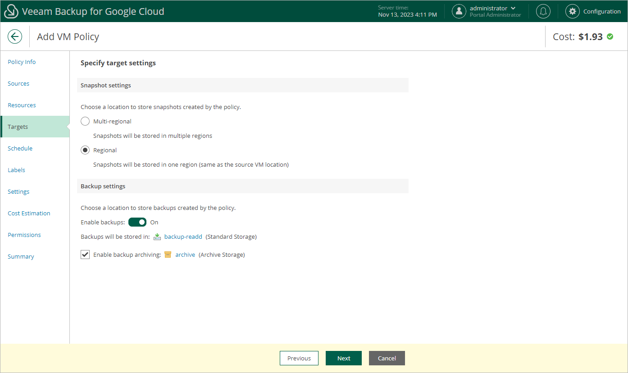628x373 pixels.
Task: Click the Configuration label
Action: [602, 11]
